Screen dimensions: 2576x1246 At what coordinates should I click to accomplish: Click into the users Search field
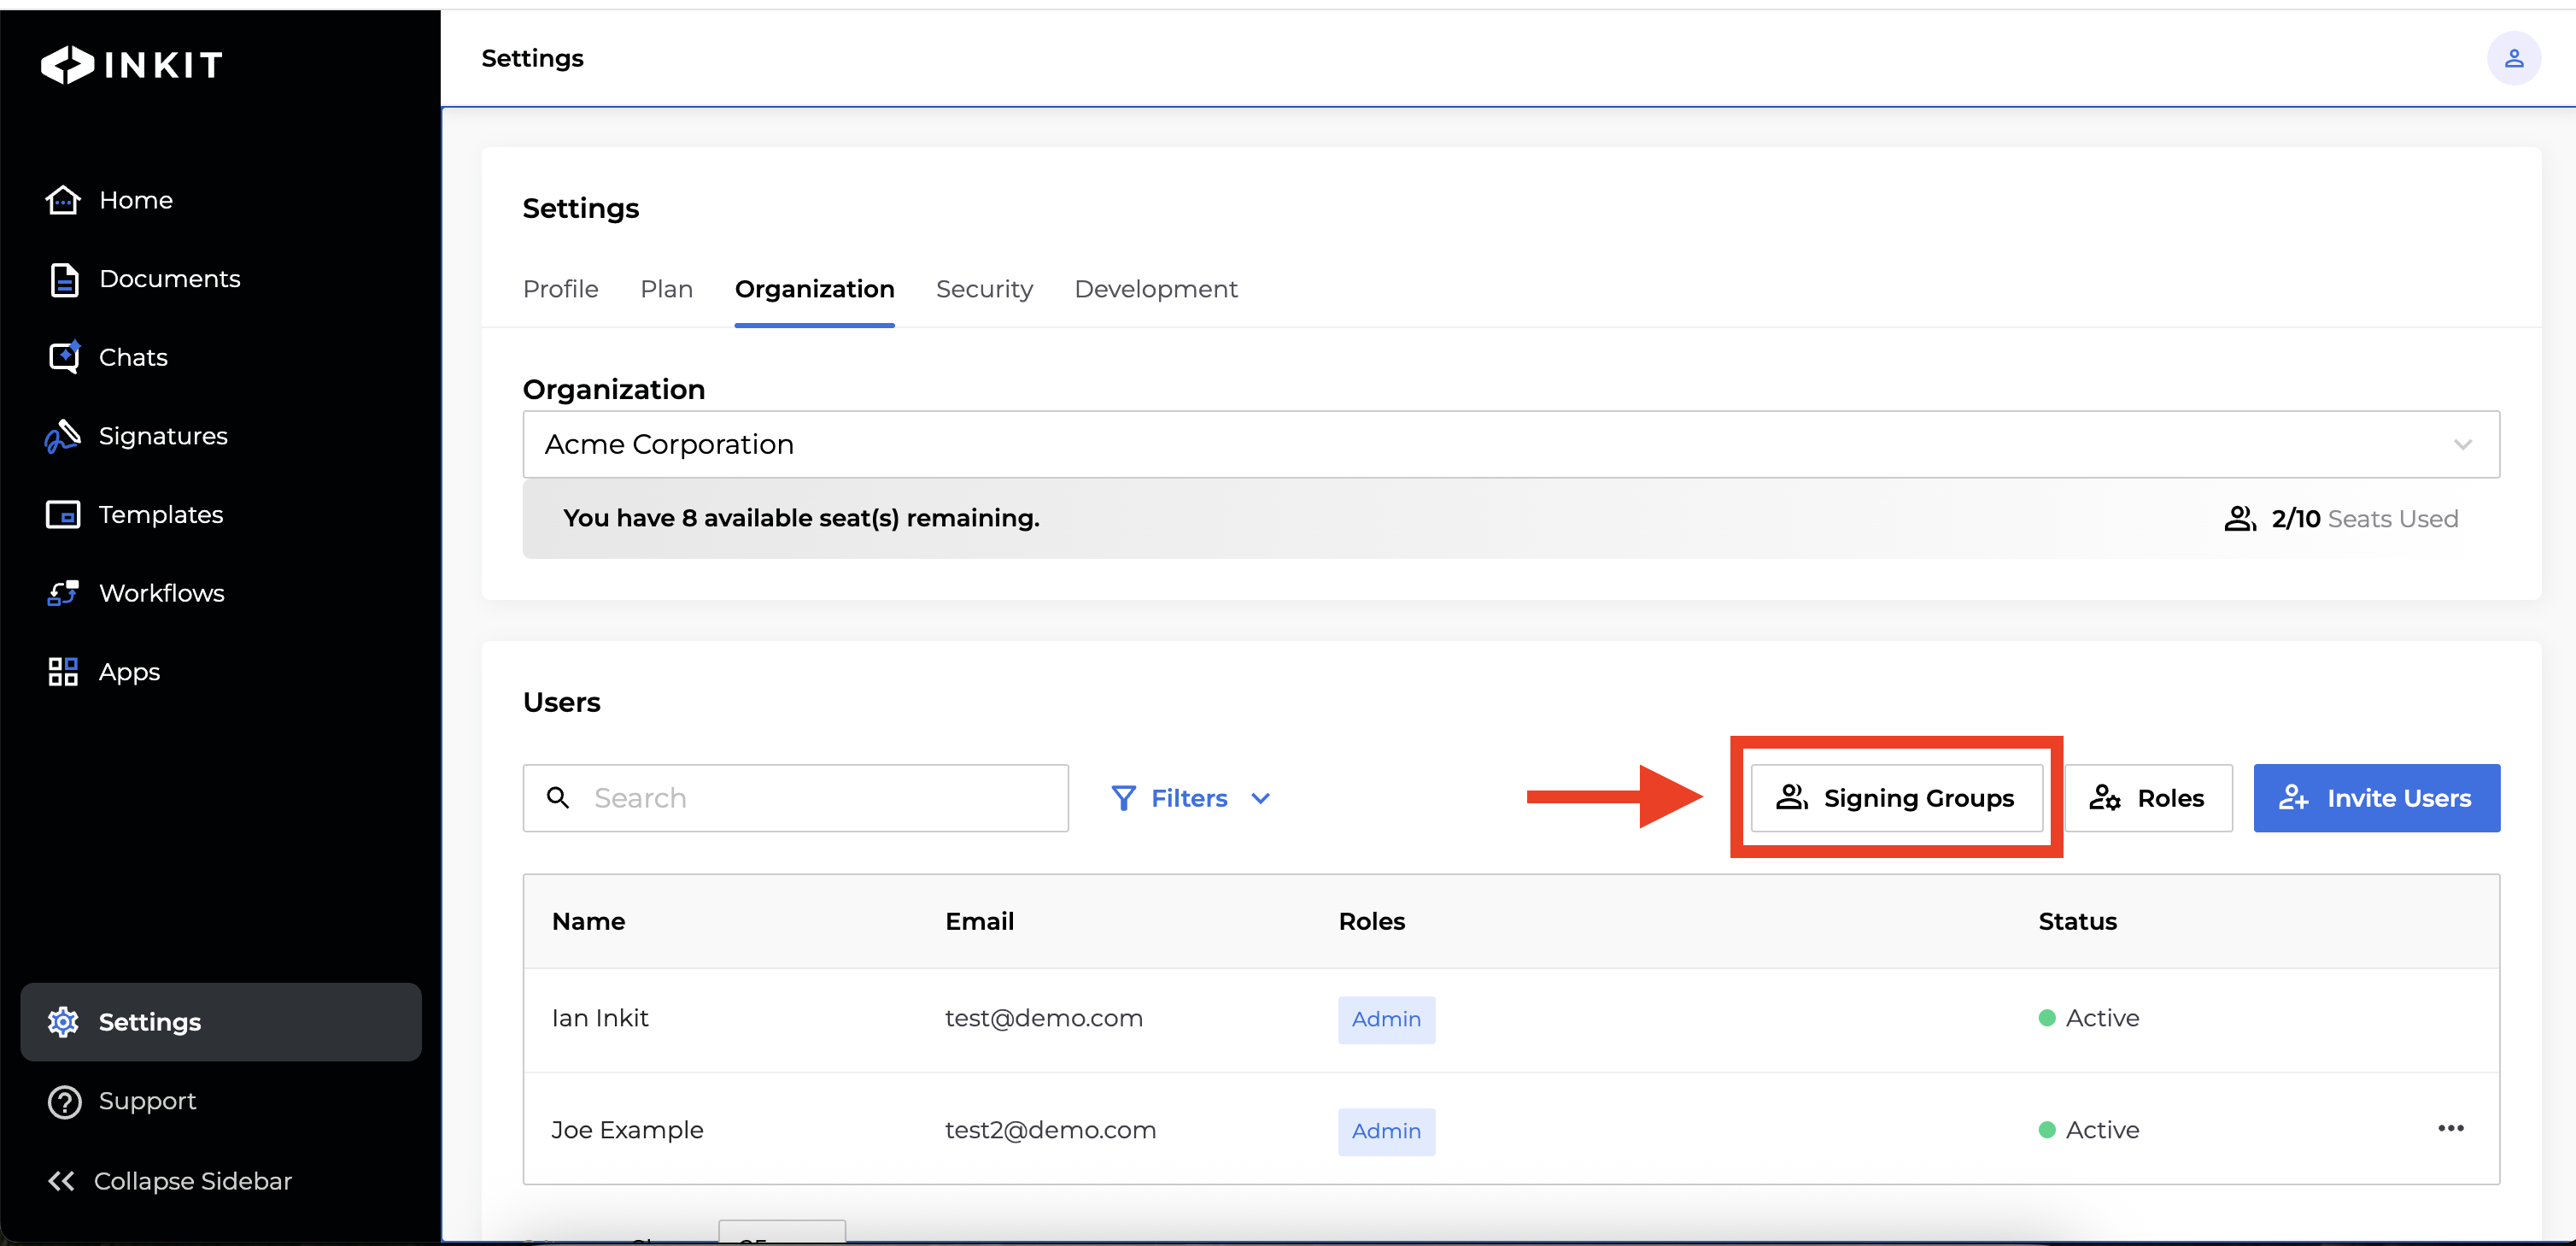795,797
